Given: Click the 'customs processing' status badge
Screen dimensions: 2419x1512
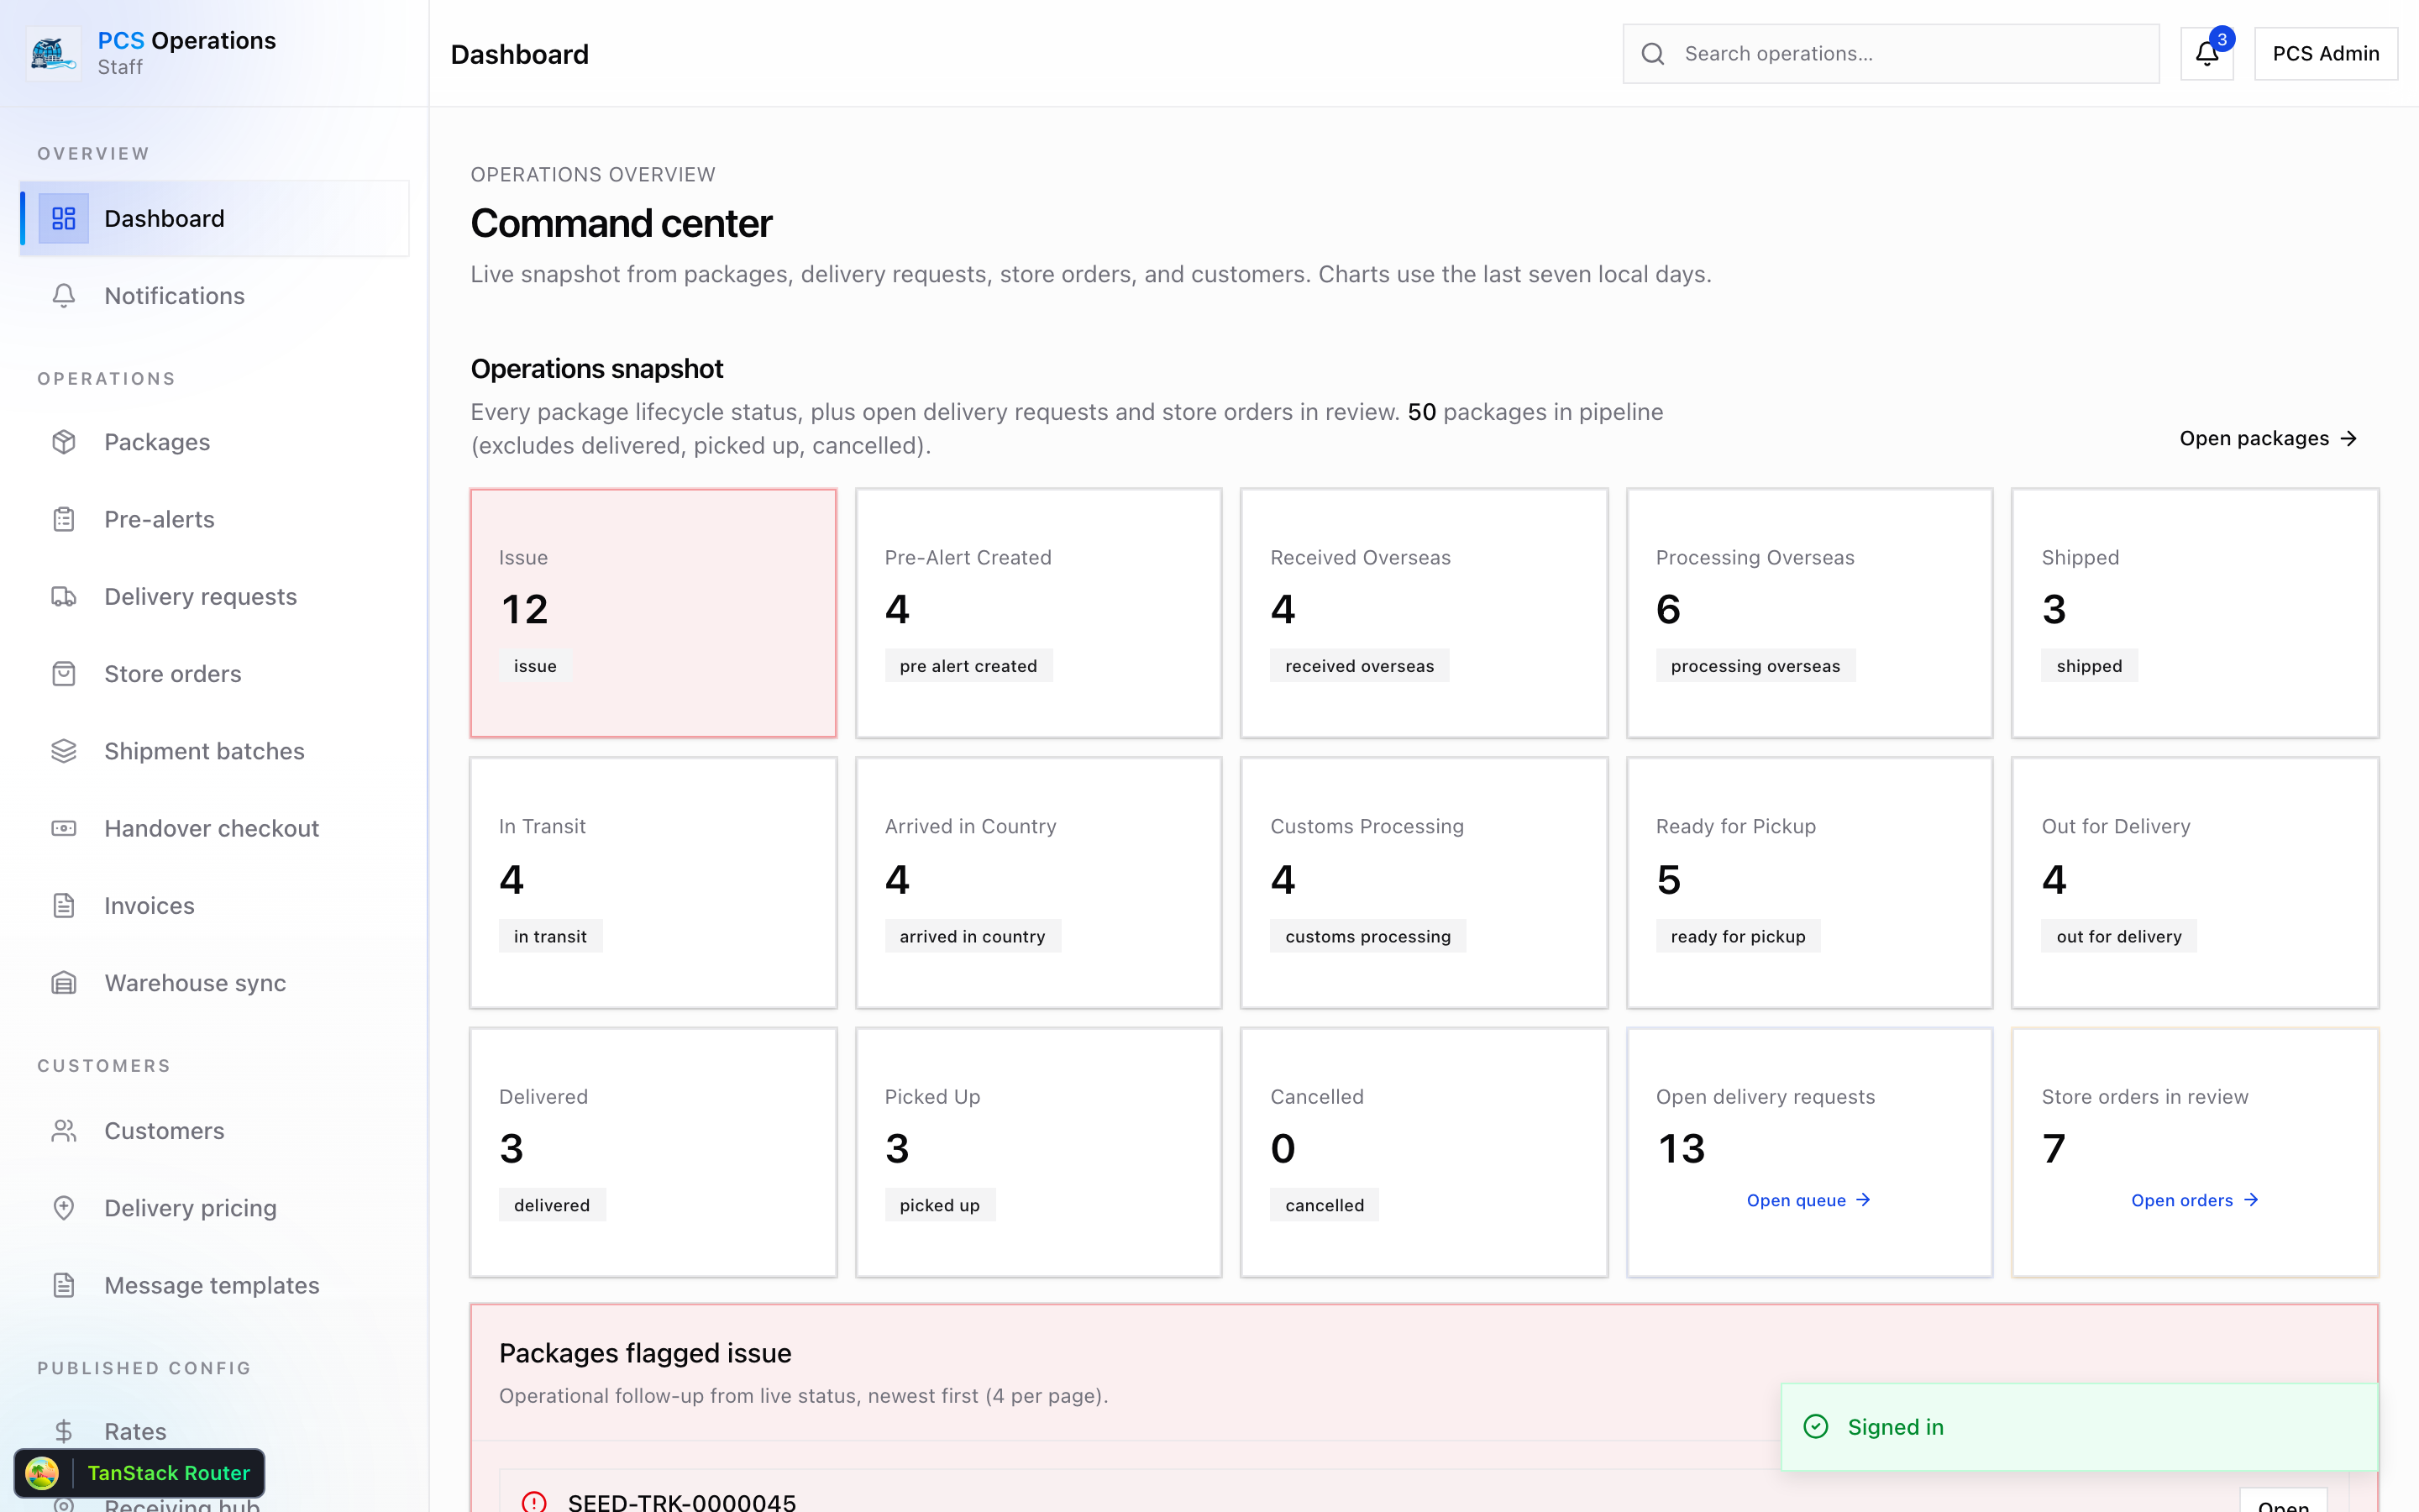Looking at the screenshot, I should (1367, 936).
